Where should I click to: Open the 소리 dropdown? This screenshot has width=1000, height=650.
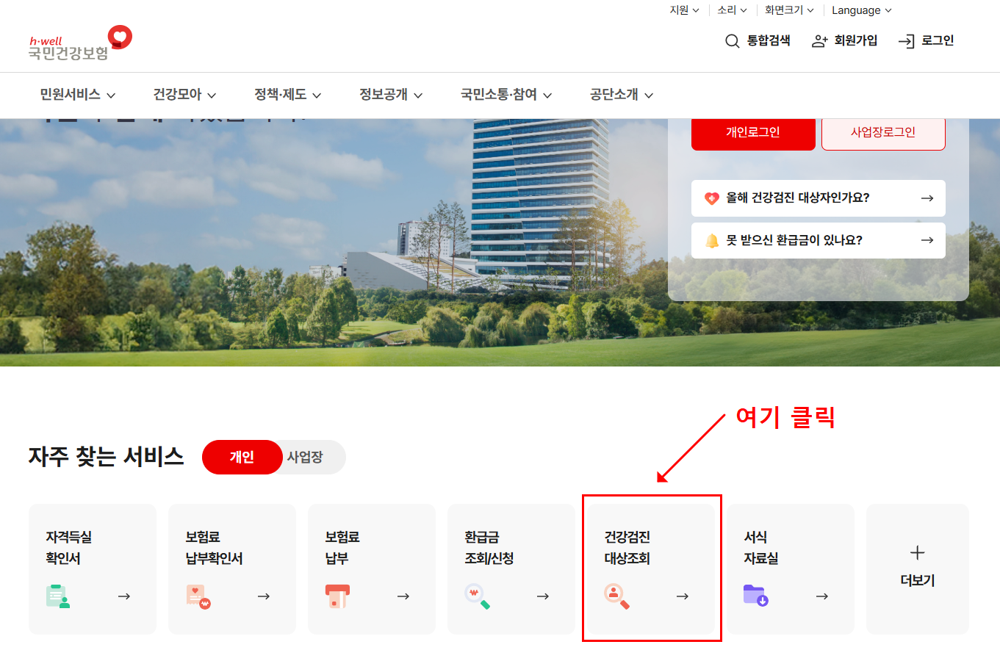coord(731,10)
